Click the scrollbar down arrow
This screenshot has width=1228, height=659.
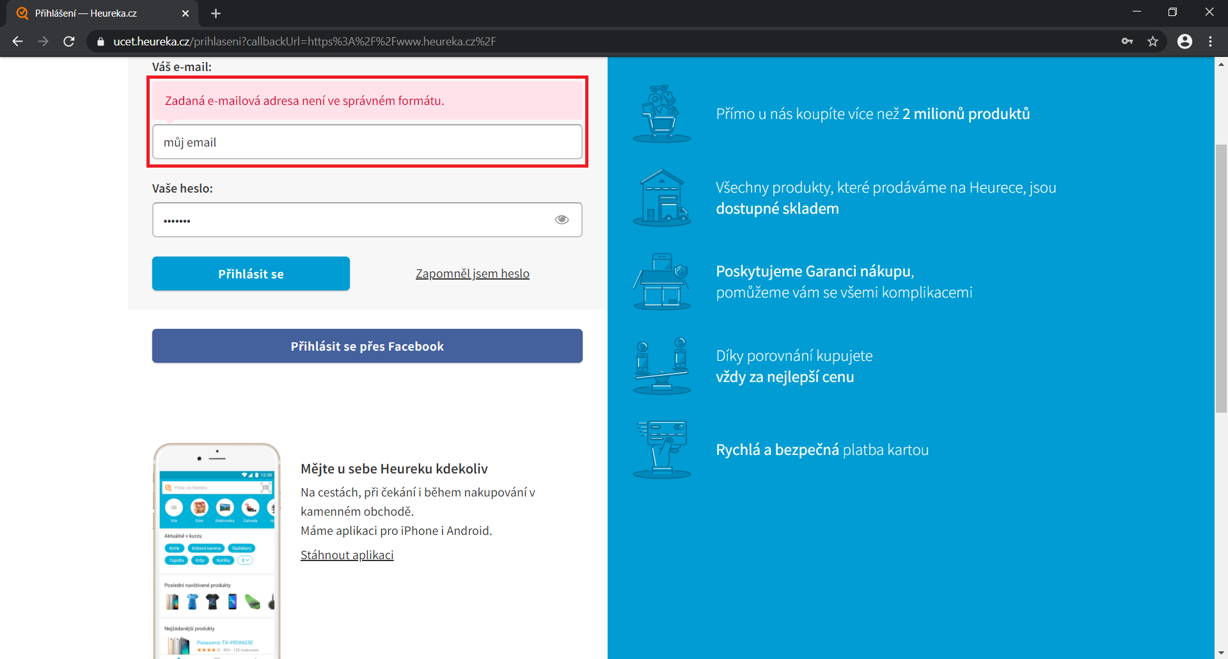coord(1221,653)
